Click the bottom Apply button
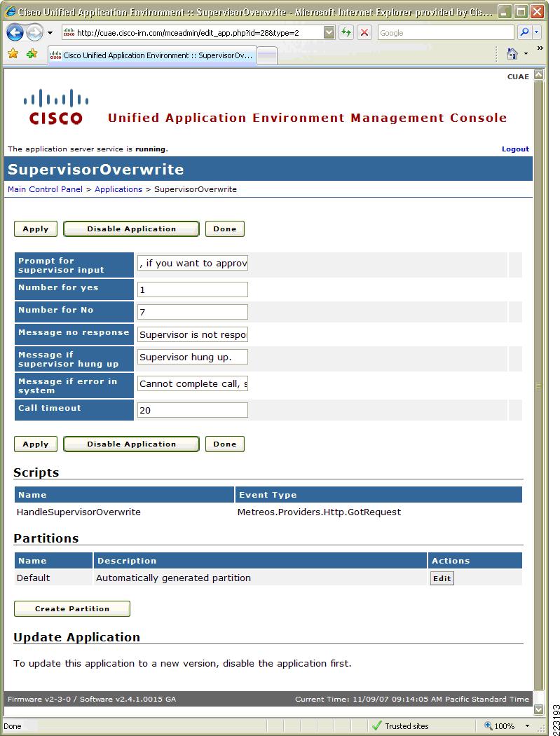This screenshot has height=736, width=560. click(36, 444)
